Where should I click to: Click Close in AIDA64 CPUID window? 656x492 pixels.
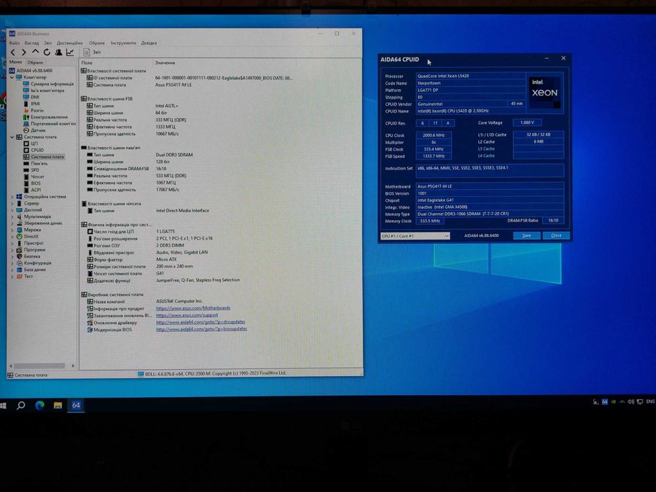point(556,235)
